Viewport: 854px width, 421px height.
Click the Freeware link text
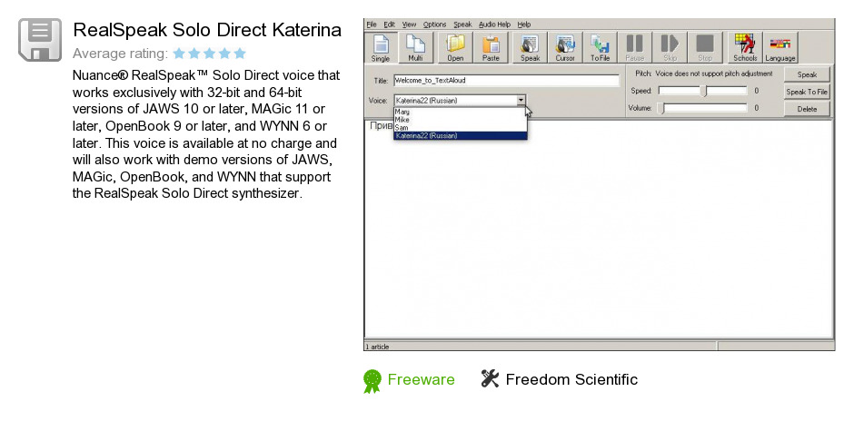(x=421, y=379)
